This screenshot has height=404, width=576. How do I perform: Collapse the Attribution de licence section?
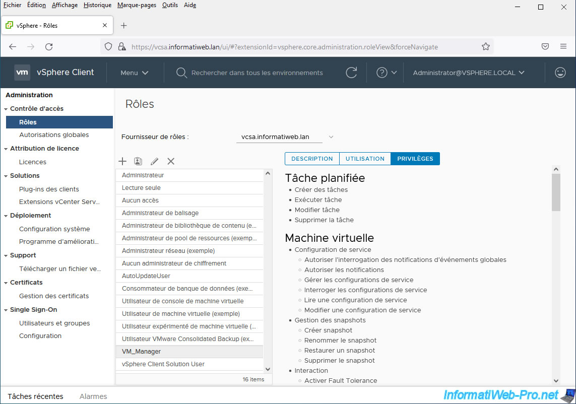[6, 149]
